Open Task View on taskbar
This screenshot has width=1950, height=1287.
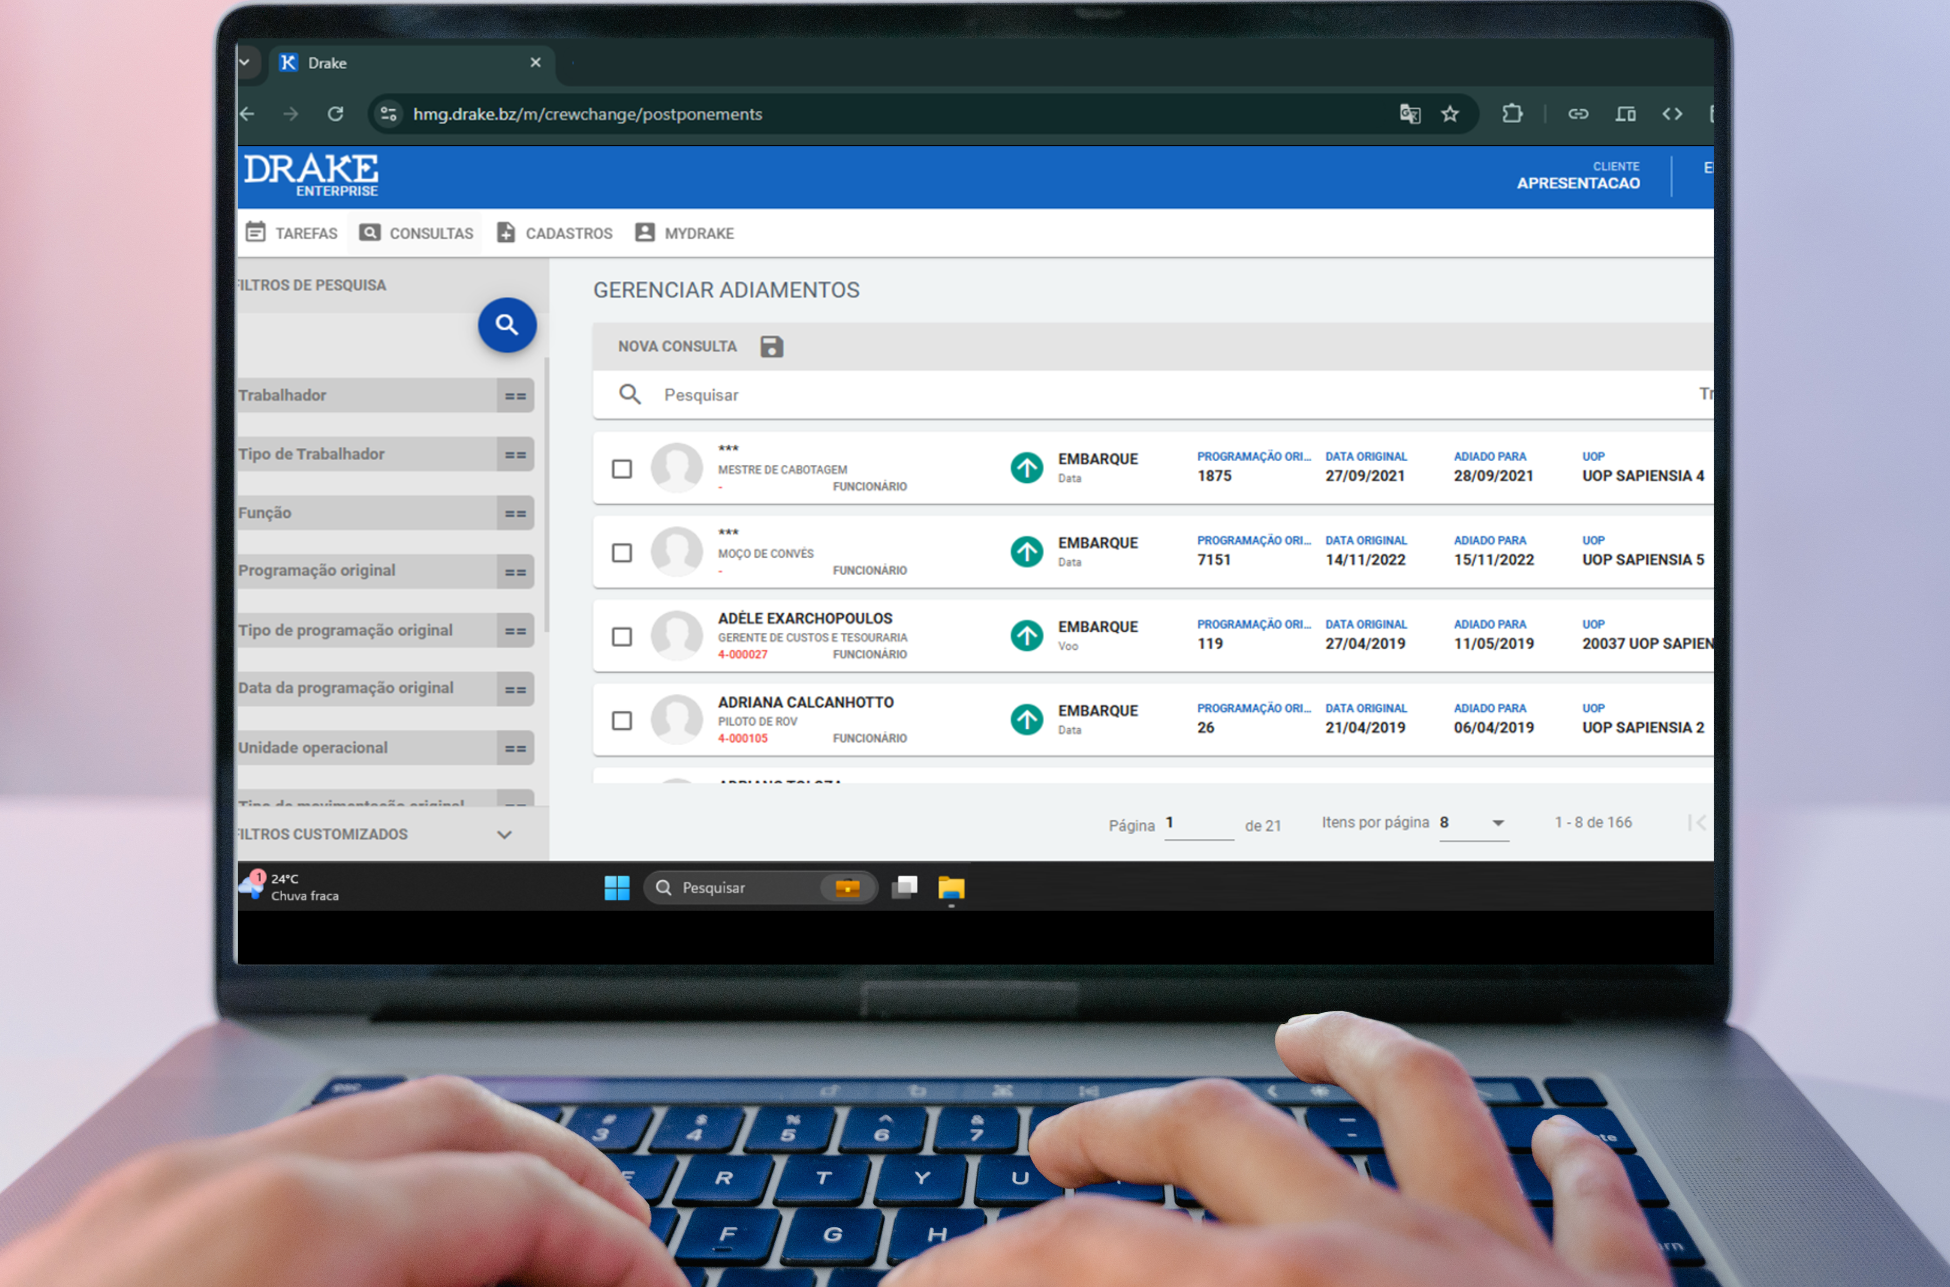pos(905,887)
